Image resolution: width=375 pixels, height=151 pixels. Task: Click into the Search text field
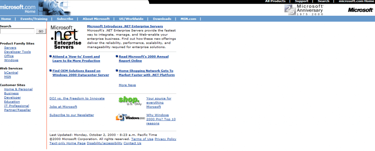pyautogui.click(x=17, y=31)
